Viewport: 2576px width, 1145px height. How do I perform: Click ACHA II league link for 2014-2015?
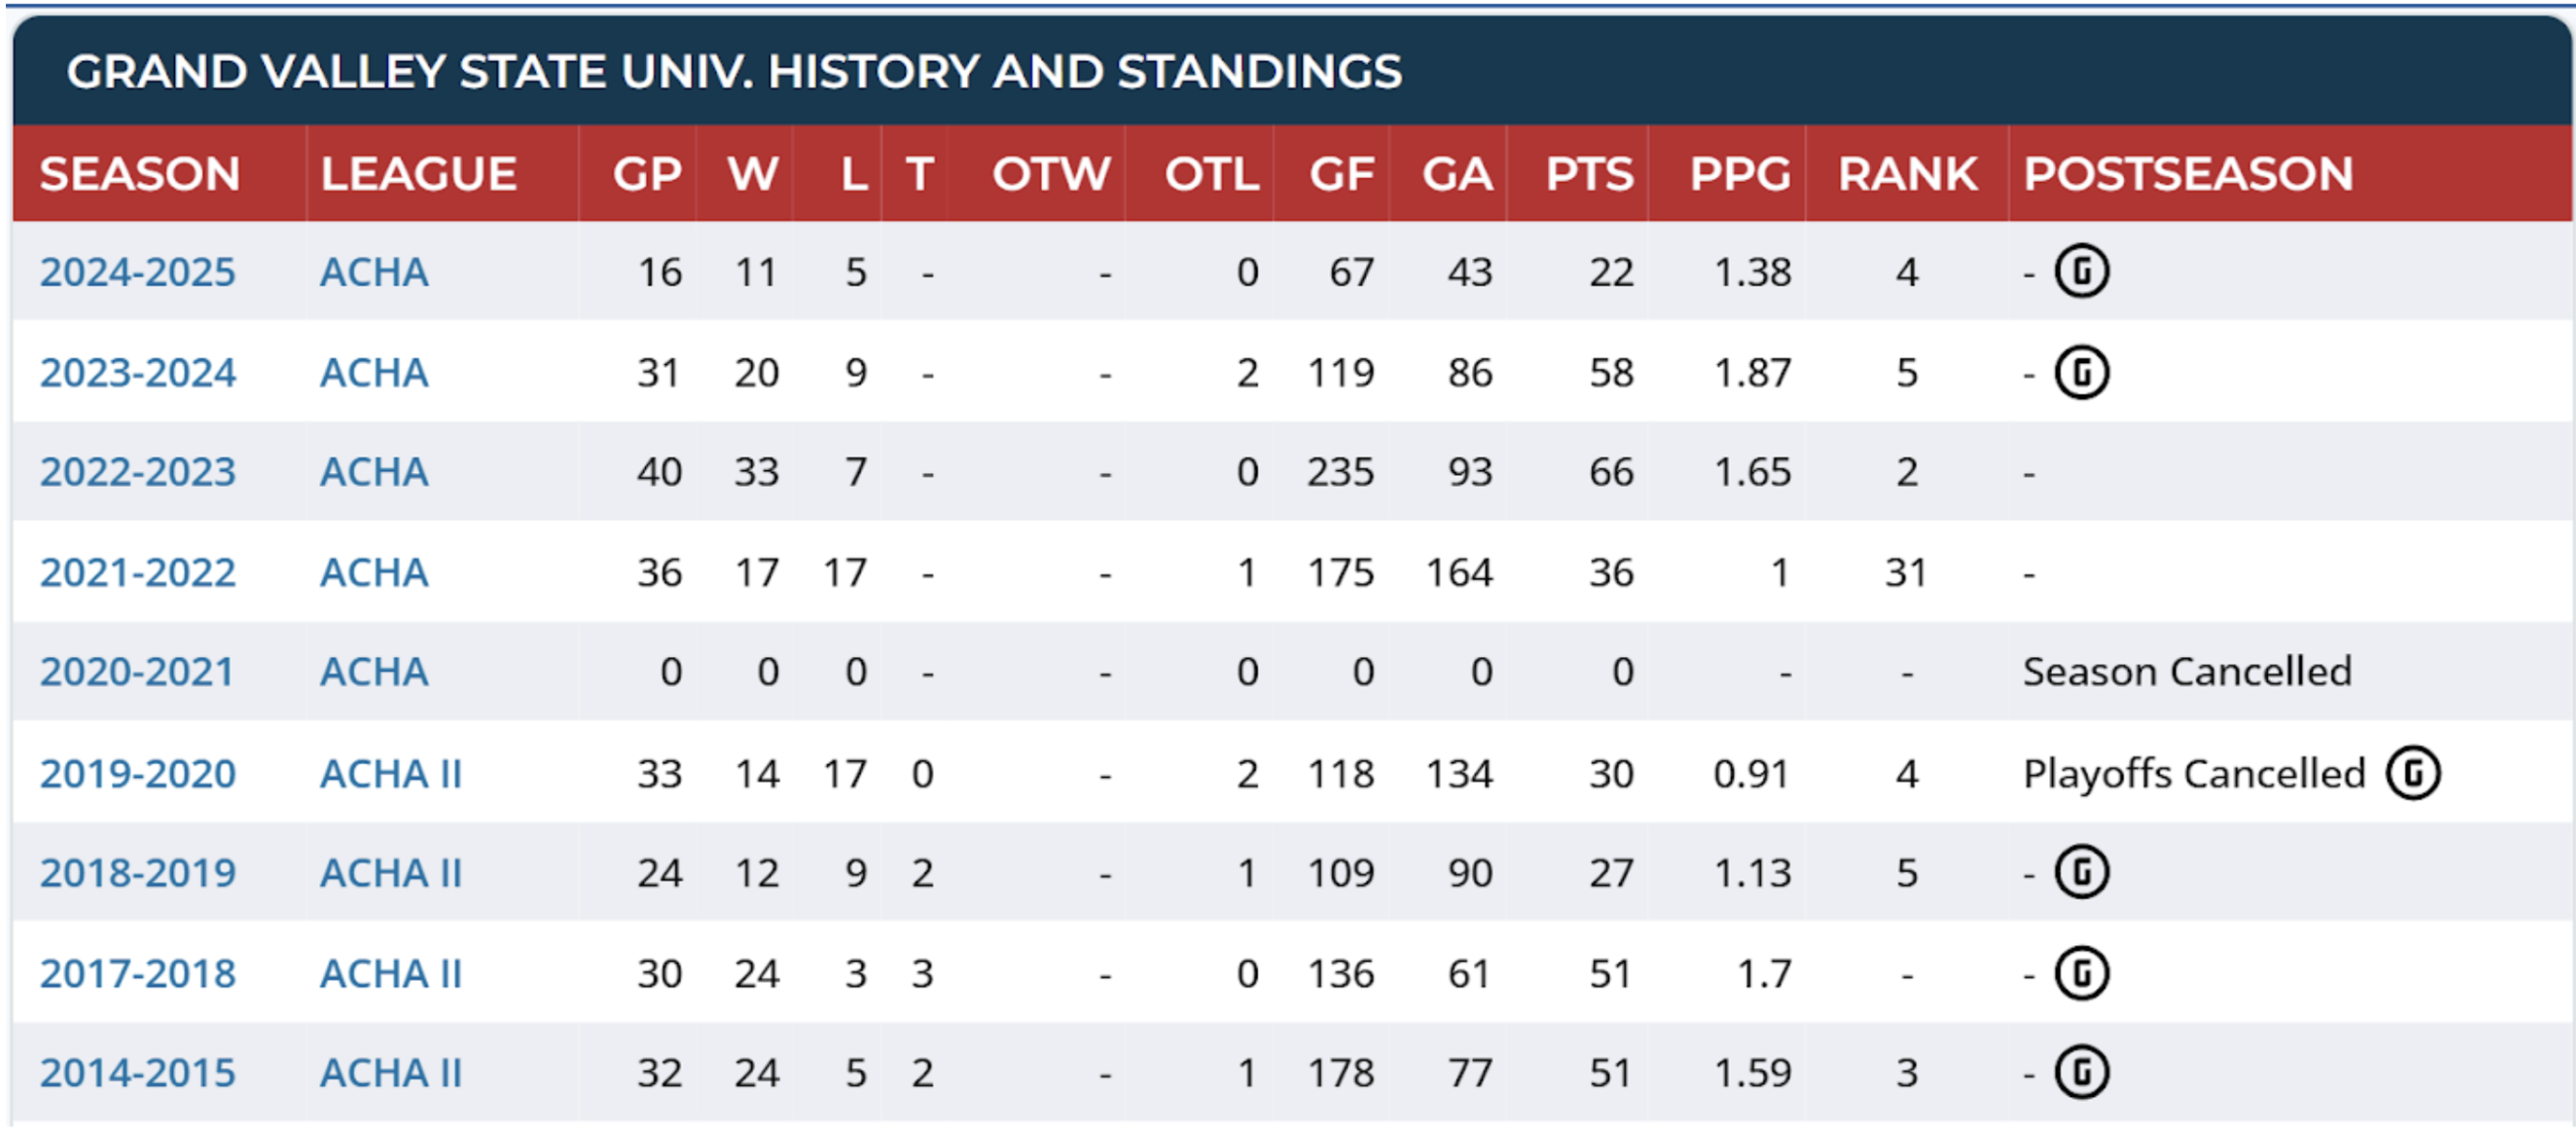(391, 1073)
